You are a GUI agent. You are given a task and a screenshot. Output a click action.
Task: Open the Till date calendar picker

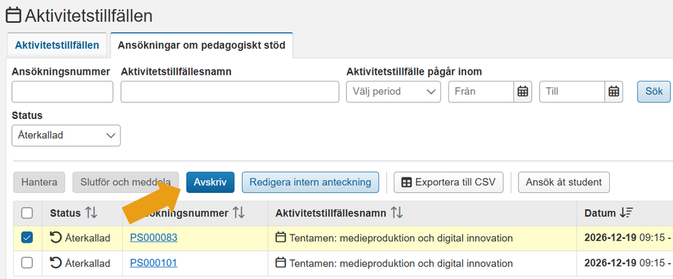click(614, 91)
